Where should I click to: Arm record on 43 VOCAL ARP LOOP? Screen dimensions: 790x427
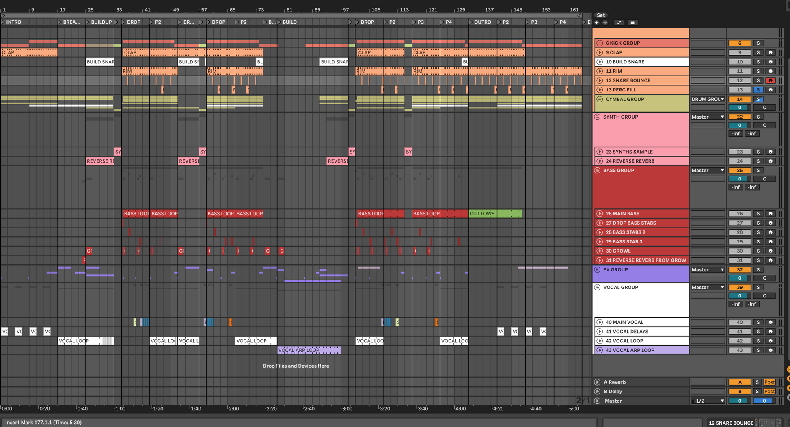point(770,350)
